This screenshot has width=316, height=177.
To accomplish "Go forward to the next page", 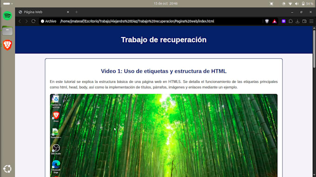I will [26, 21].
